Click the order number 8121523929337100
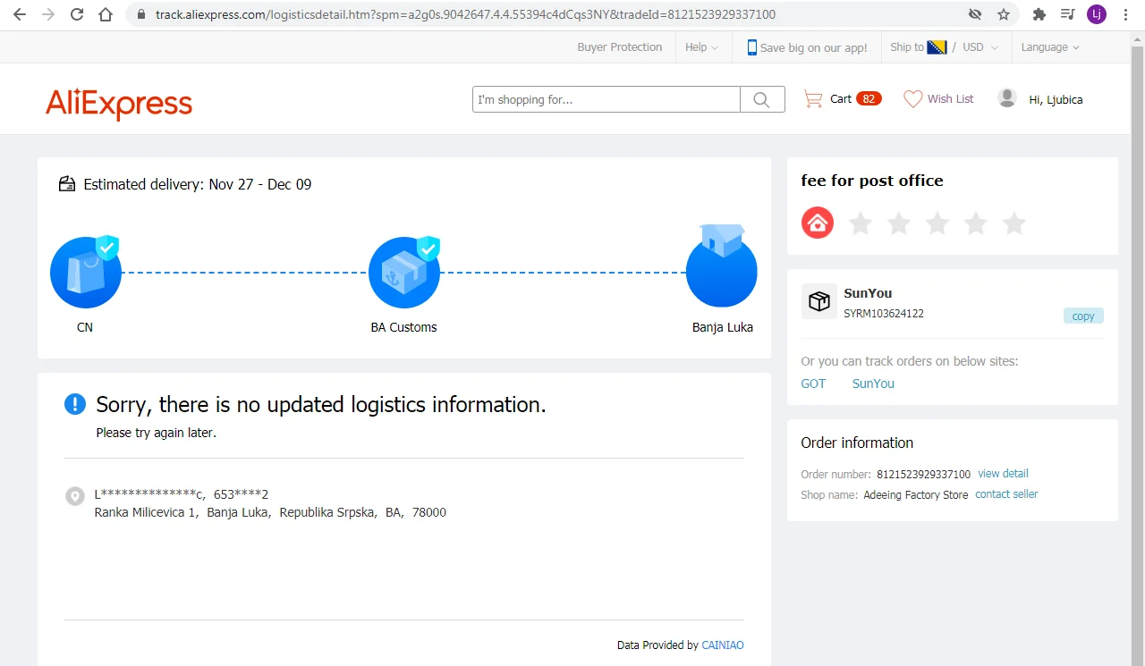Viewport: 1145px width, 666px height. pos(923,475)
